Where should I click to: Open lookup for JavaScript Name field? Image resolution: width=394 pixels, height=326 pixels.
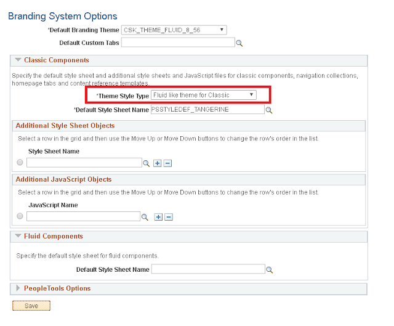[145, 217]
